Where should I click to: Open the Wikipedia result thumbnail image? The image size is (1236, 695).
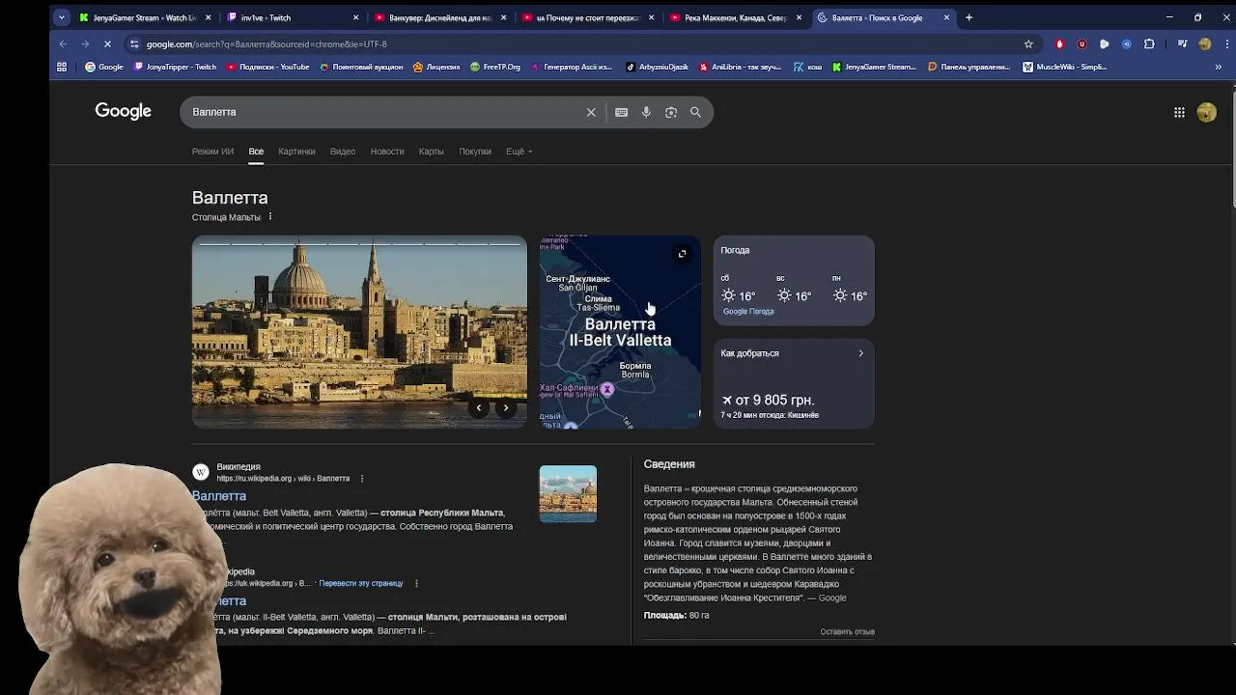568,494
